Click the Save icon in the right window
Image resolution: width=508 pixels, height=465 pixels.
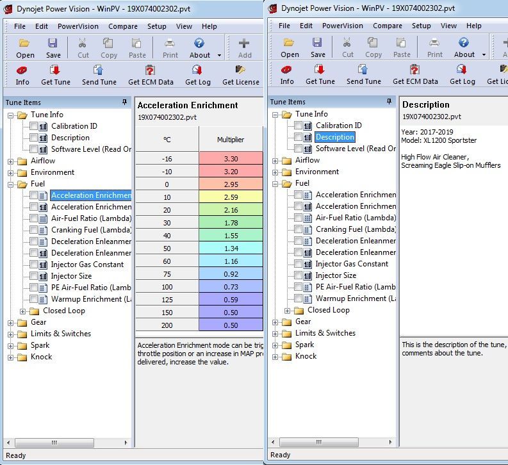coord(318,47)
